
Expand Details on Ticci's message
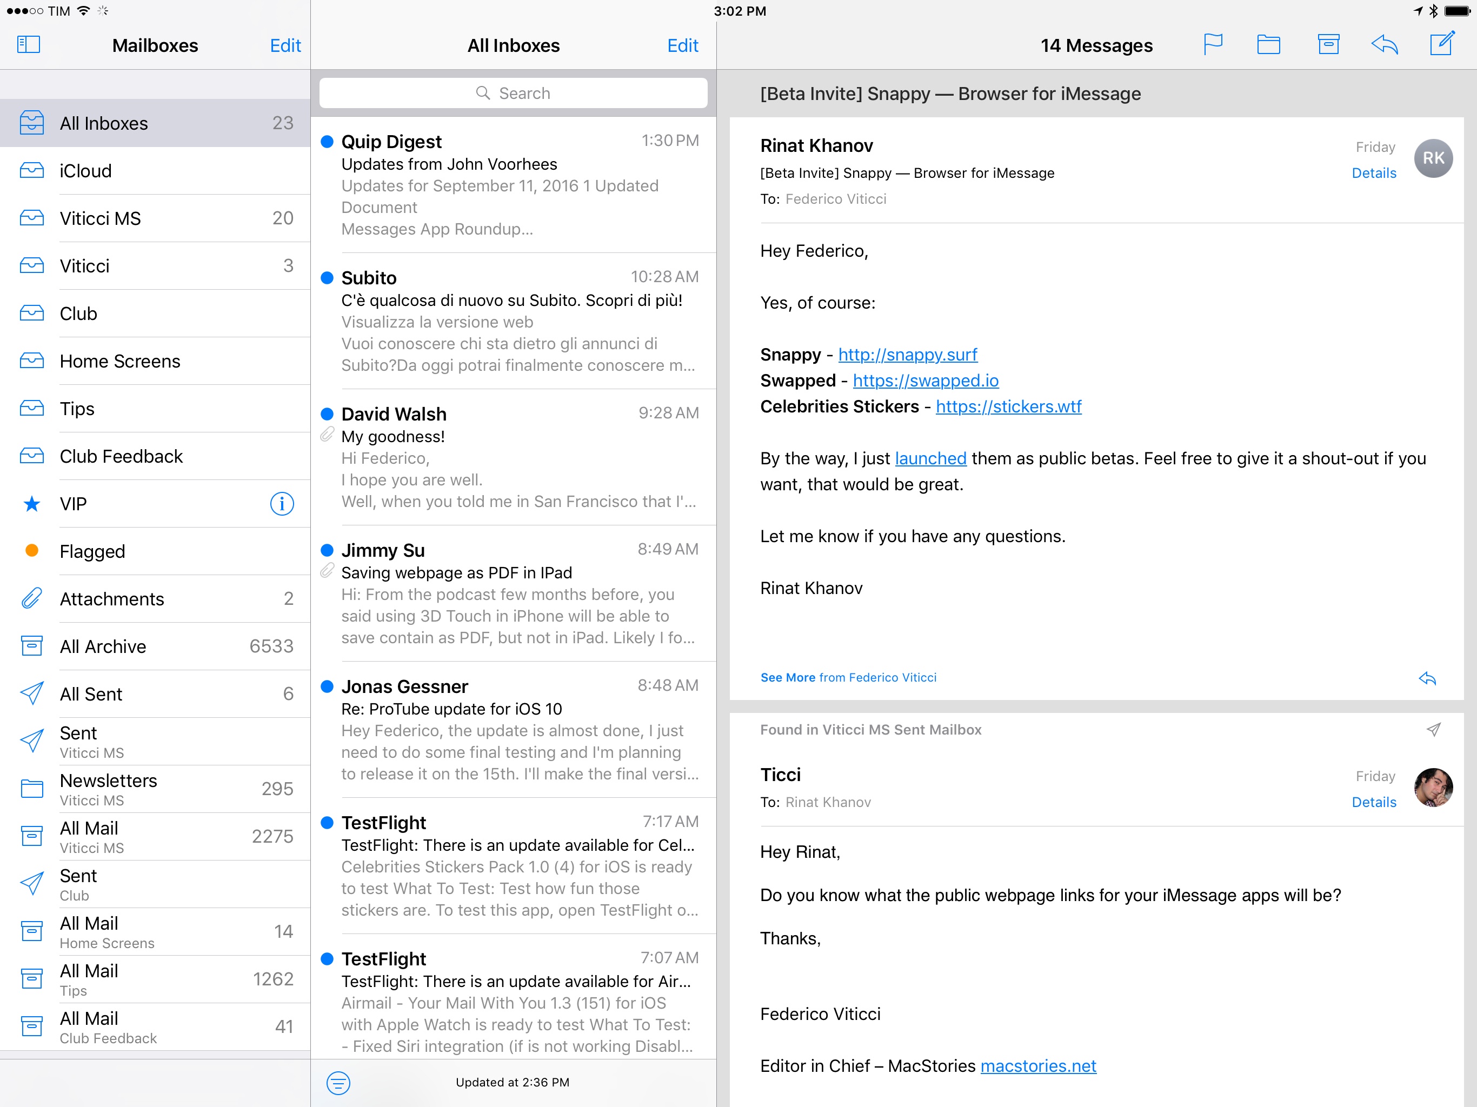tap(1374, 802)
